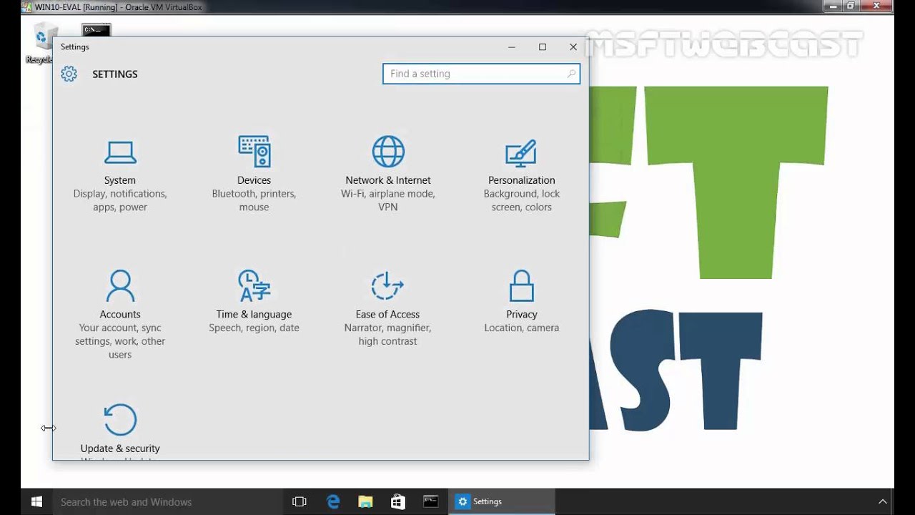915x515 pixels.
Task: Select the command prompt shortcut on desktop
Action: click(x=96, y=30)
